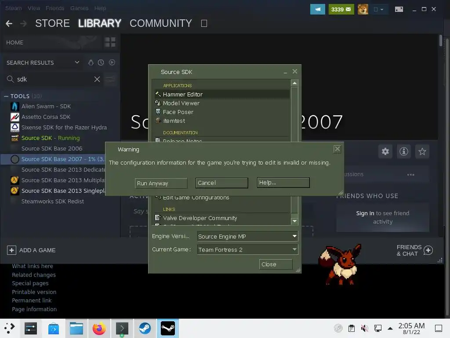Screen dimensions: 450x338
Task: Close the Warning dialog with X
Action: tap(337, 149)
